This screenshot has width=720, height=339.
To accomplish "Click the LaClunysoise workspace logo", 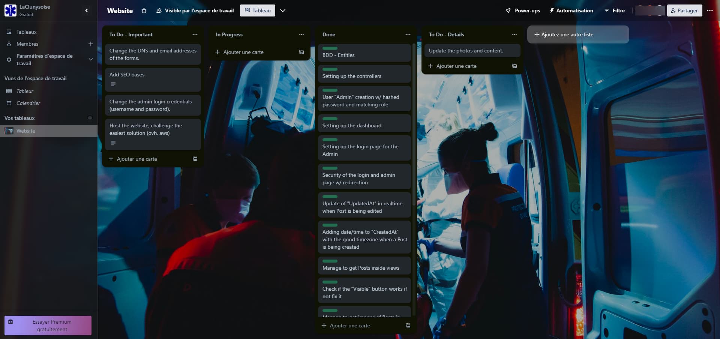I will pyautogui.click(x=10, y=10).
